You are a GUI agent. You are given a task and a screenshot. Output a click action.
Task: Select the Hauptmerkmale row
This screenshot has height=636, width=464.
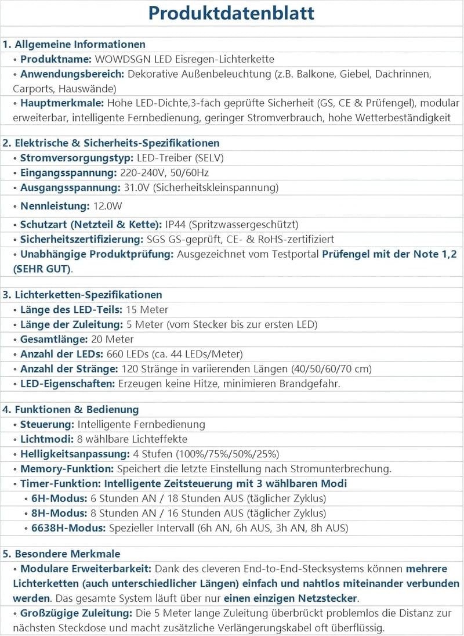pos(232,110)
